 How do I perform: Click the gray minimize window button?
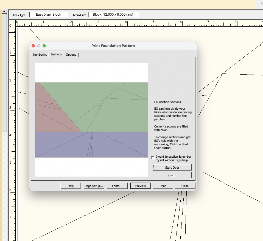tap(39, 46)
